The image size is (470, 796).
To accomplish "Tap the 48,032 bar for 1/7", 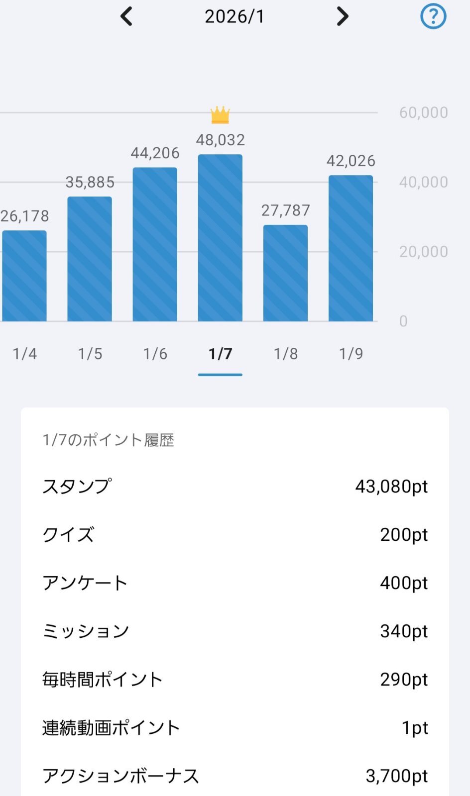I will coord(220,238).
